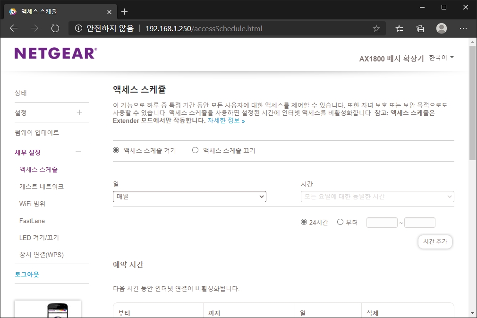Open WiFi 범위 sidebar item
The width and height of the screenshot is (477, 318).
point(32,204)
